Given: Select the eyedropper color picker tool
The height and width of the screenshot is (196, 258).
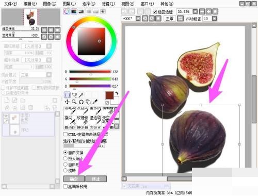Looking at the screenshot, I should coord(95,102).
